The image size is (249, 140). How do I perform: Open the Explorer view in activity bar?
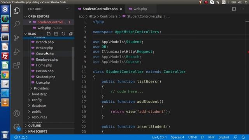17,10
